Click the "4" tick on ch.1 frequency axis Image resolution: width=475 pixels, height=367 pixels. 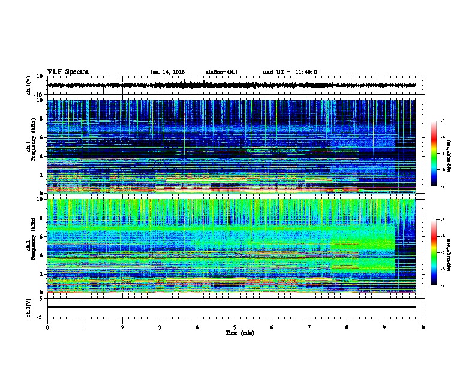click(42, 157)
